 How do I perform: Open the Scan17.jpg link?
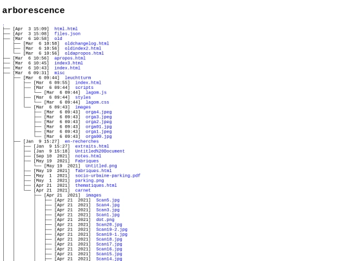pos(109,244)
